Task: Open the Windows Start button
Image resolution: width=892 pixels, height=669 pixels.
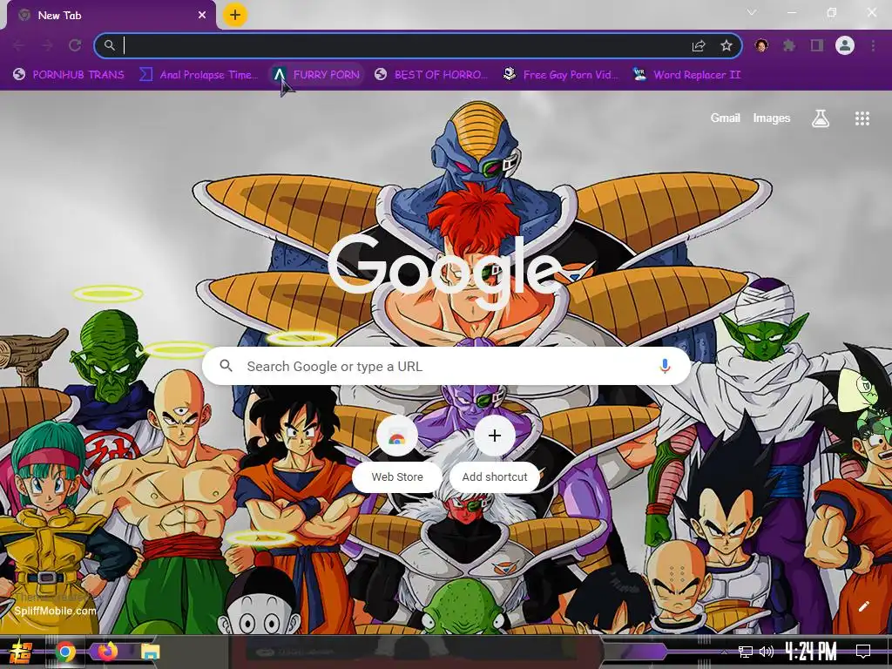Action: point(21,652)
